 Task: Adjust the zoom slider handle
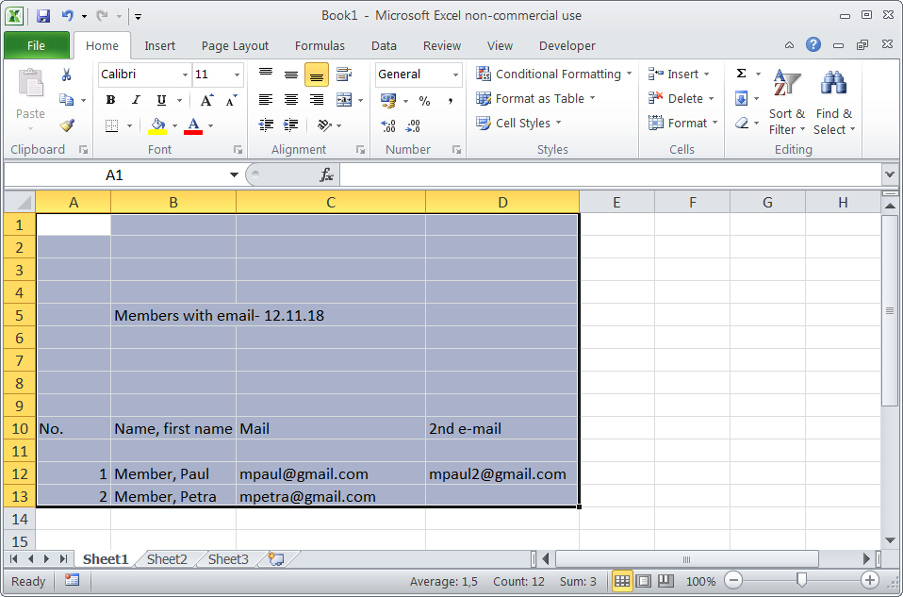801,580
